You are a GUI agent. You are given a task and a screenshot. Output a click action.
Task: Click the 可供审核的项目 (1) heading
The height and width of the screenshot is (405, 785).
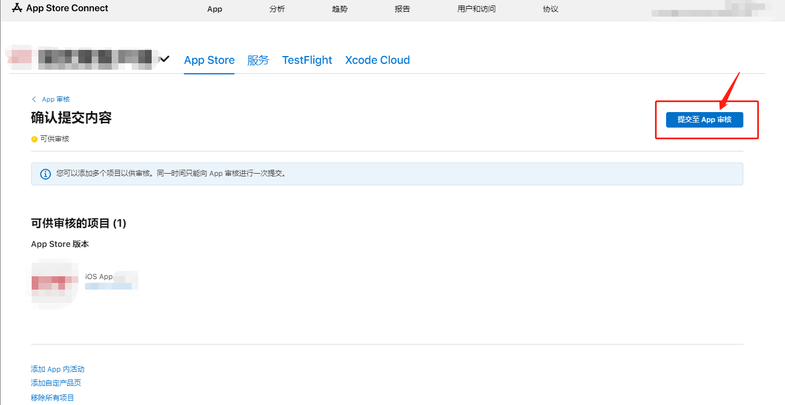[79, 224]
